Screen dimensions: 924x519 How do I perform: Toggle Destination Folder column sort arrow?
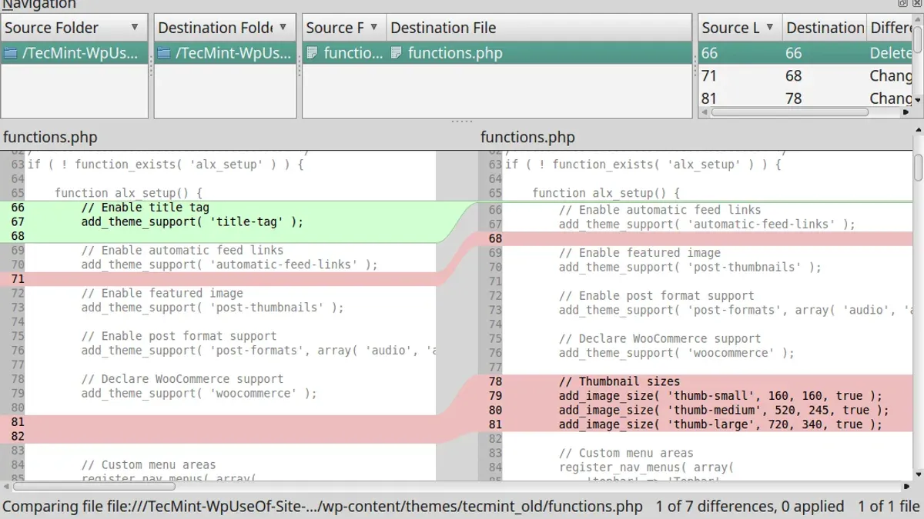(x=283, y=28)
